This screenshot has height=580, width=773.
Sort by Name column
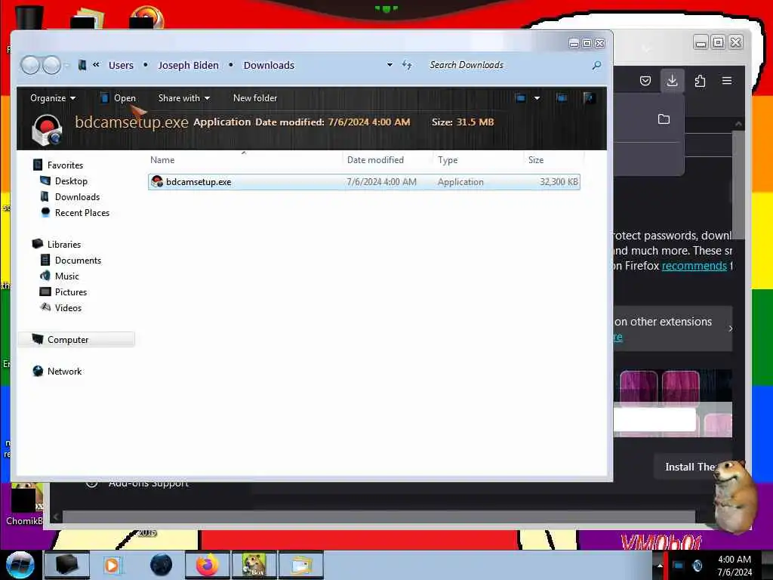click(x=162, y=160)
